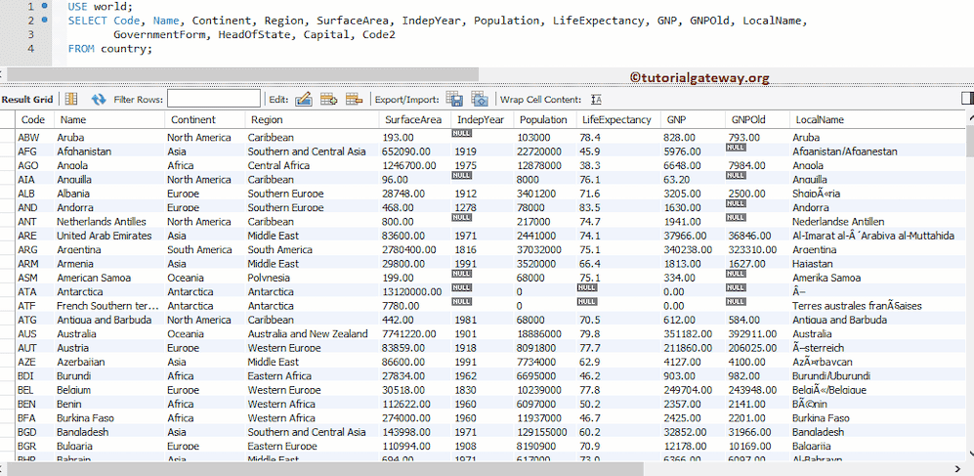Sort by the Code column header
The width and height of the screenshot is (974, 476).
34,120
